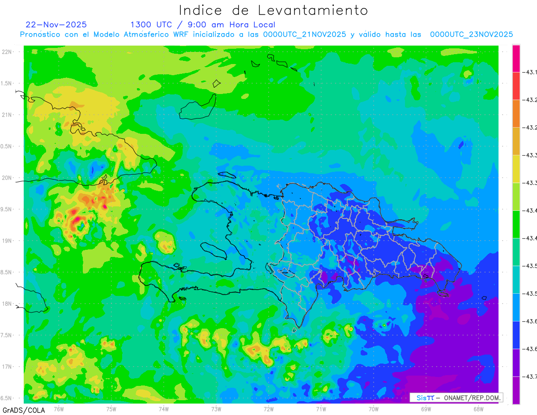Click the "73W" longitude label
This screenshot has width=537, height=415.
pyautogui.click(x=216, y=409)
